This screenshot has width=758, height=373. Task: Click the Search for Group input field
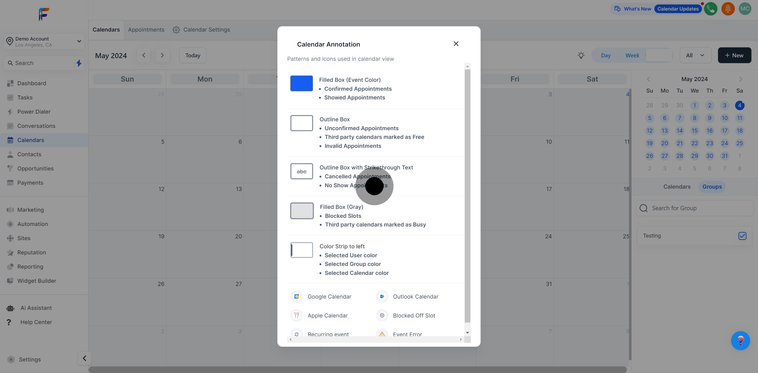pyautogui.click(x=695, y=208)
